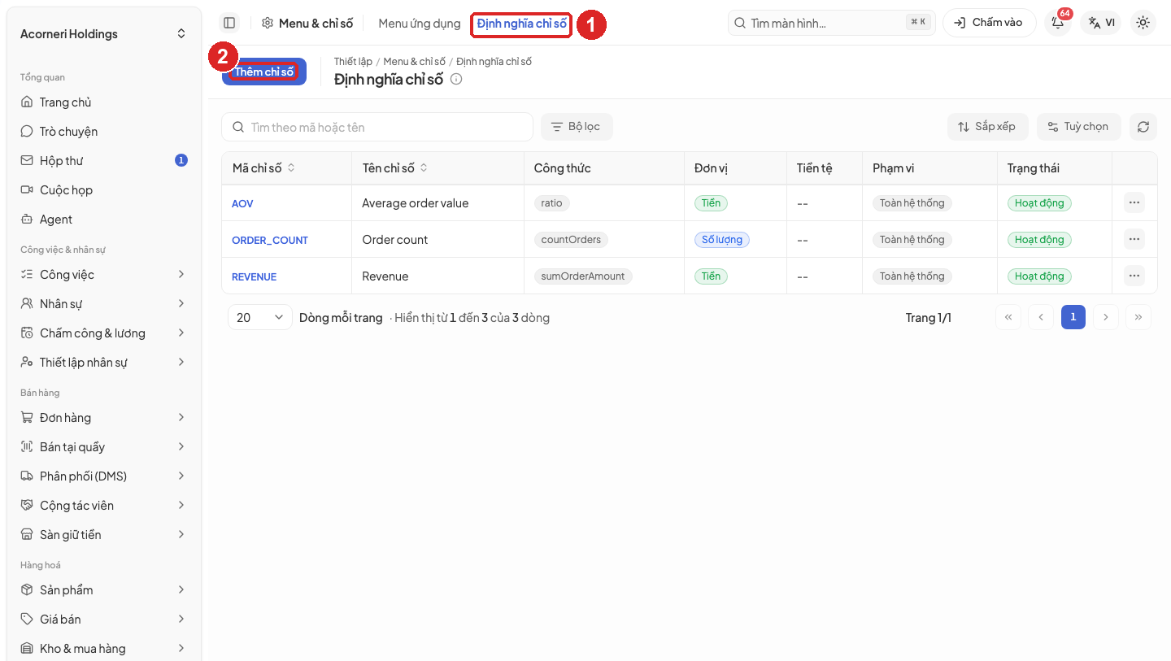Expand Công việc sidebar group
Image resolution: width=1171 pixels, height=661 pixels.
103,275
